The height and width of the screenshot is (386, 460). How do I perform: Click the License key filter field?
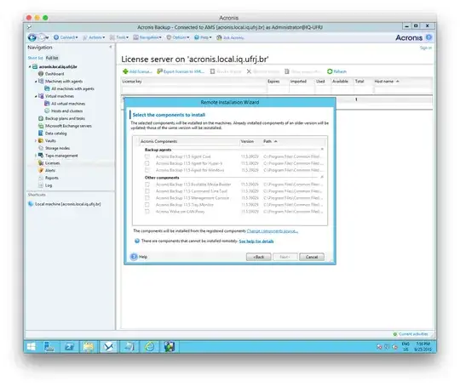tap(194, 90)
